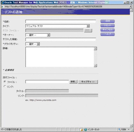Click the 保存 save button
Viewport: 134px width, 132px height.
pos(107,21)
